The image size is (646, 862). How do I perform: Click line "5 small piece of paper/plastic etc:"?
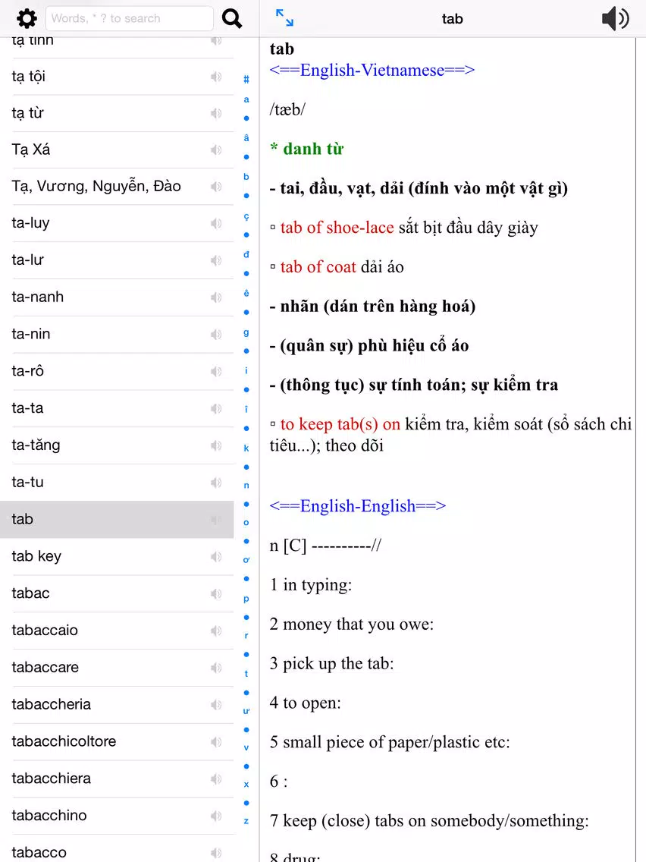click(390, 742)
